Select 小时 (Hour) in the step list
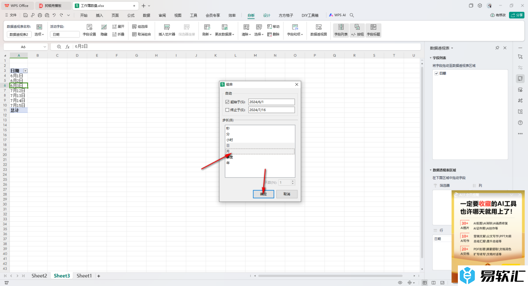The height and width of the screenshot is (286, 528). [260, 140]
